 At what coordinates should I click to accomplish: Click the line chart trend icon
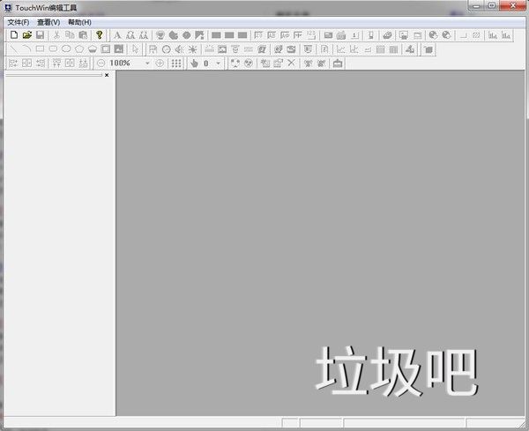[341, 49]
